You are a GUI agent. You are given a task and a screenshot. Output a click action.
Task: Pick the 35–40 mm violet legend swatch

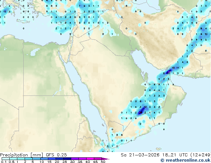pyautogui.click(x=83, y=159)
